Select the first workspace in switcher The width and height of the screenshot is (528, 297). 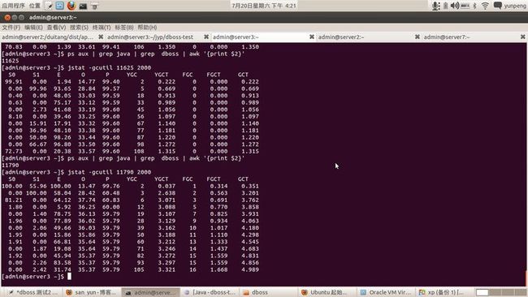[482, 292]
